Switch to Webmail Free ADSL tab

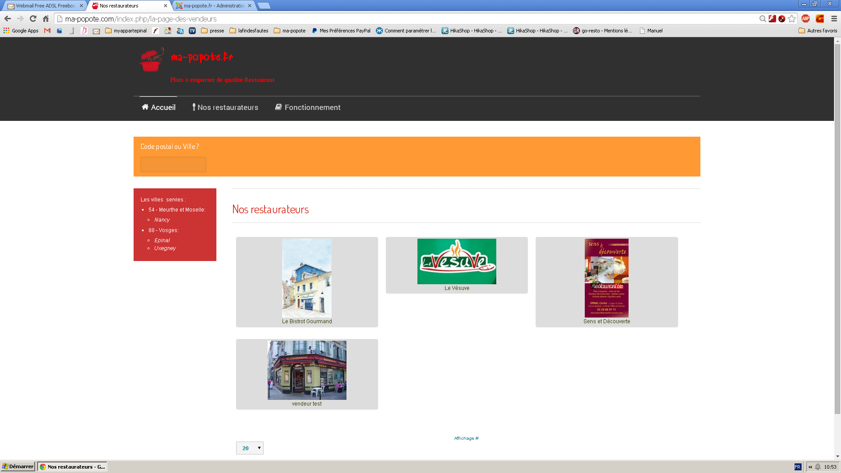45,6
